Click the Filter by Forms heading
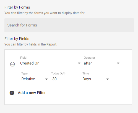 coord(17,7)
